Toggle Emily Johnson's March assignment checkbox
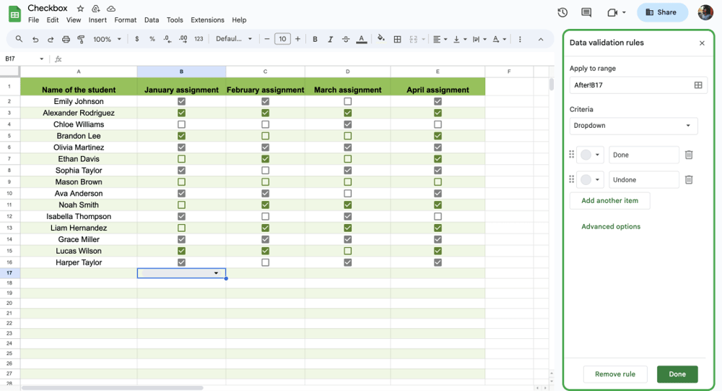This screenshot has height=391, width=722. pyautogui.click(x=348, y=102)
